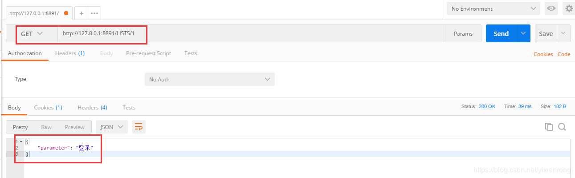Click the plus icon to add a new tab
Image resolution: width=575 pixels, height=178 pixels.
(x=82, y=13)
